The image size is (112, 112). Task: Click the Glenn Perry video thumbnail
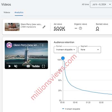pos(12,27)
